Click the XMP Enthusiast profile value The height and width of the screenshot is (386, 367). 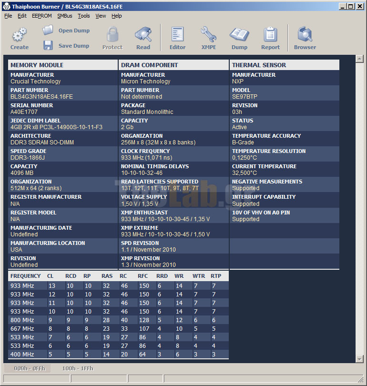tap(165, 219)
